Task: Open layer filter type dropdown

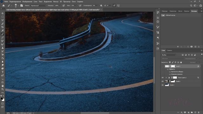Action: pyautogui.click(x=169, y=55)
